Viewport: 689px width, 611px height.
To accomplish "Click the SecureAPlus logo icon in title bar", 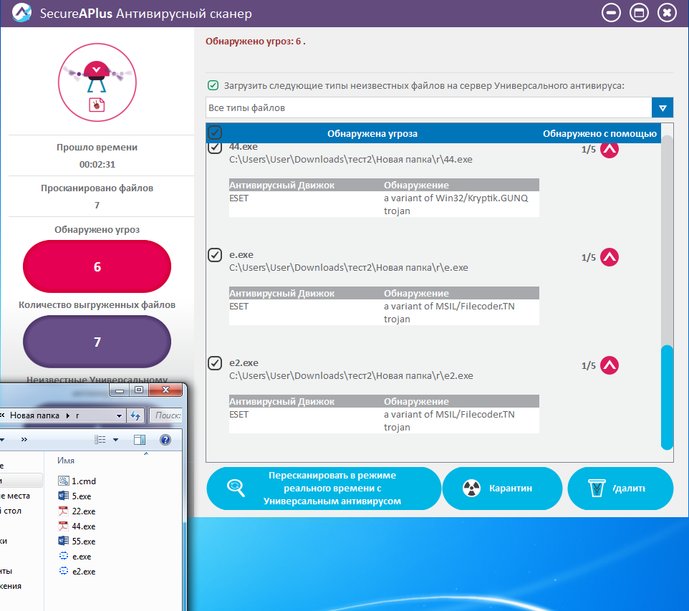I will click(21, 13).
